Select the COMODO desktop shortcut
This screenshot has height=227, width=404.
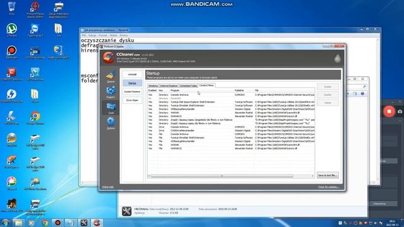coord(11,74)
